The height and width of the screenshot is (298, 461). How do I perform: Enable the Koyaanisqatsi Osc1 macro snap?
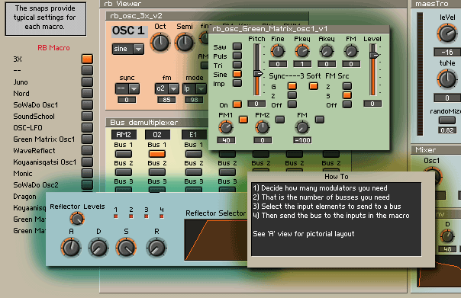pyautogui.click(x=87, y=162)
